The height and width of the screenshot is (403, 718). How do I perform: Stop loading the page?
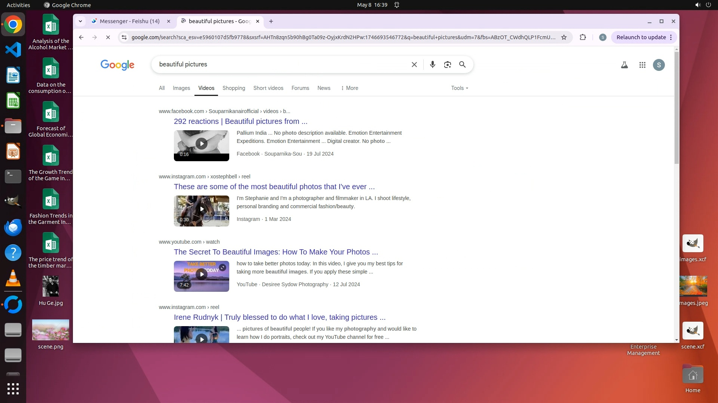pyautogui.click(x=108, y=37)
